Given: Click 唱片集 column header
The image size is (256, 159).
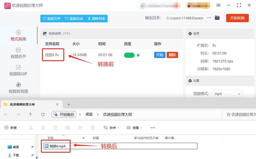Looking at the screenshot, I should [169, 138].
